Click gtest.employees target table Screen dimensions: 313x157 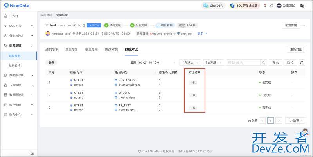(130, 85)
